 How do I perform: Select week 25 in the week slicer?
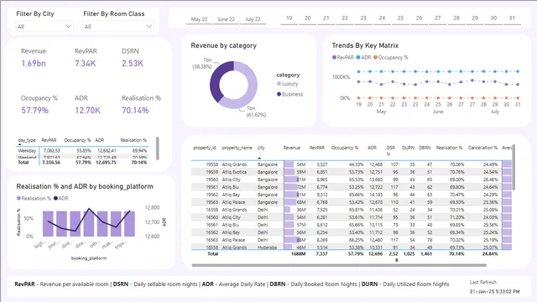(400, 18)
